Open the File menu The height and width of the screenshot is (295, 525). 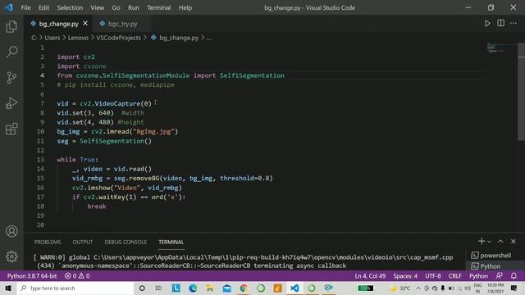[x=25, y=7]
